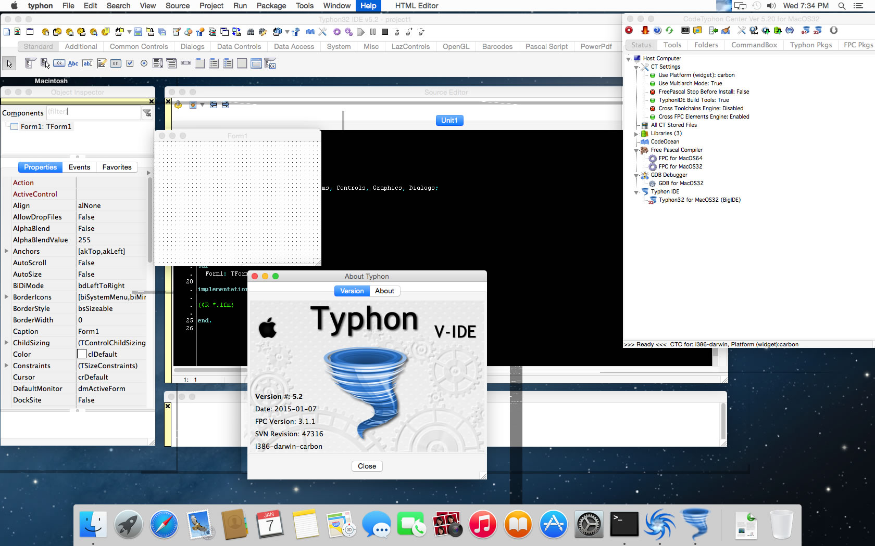Collapse the Typhon IDE tree node
The height and width of the screenshot is (546, 875).
tap(636, 192)
